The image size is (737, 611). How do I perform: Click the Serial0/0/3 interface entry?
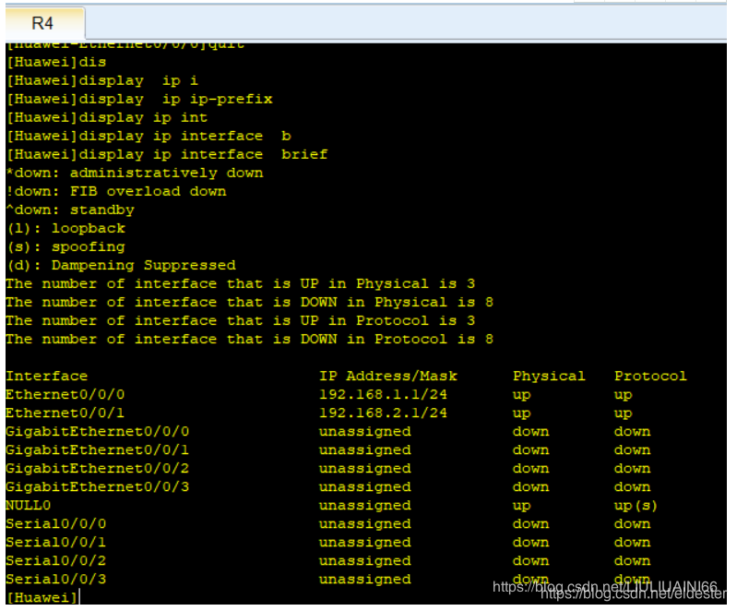coord(56,579)
